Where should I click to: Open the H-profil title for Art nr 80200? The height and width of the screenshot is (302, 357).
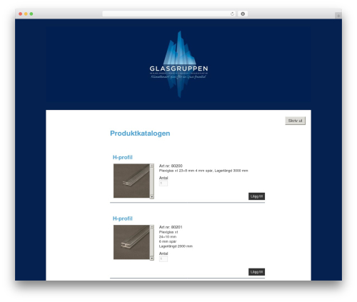coord(122,157)
